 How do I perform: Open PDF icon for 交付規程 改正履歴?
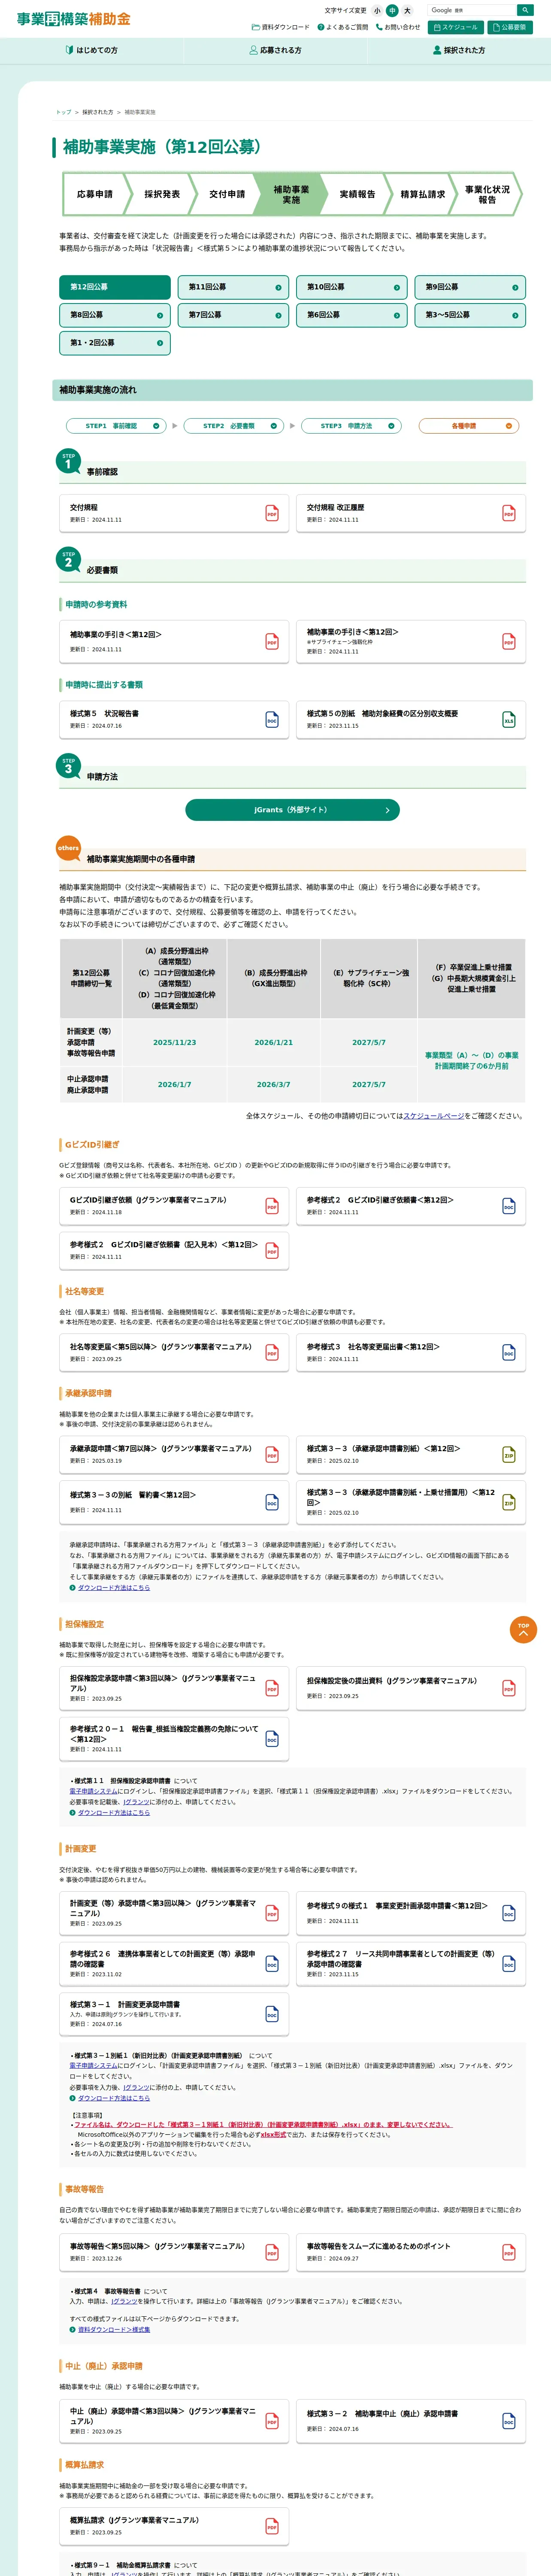pos(509,513)
